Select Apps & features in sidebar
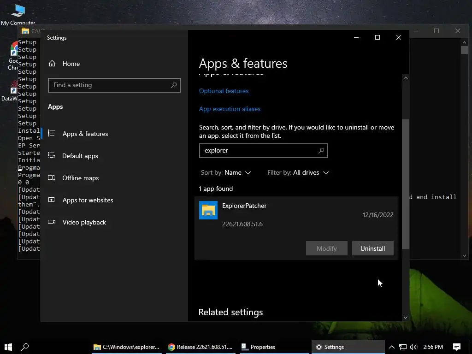This screenshot has width=472, height=354. tap(85, 134)
